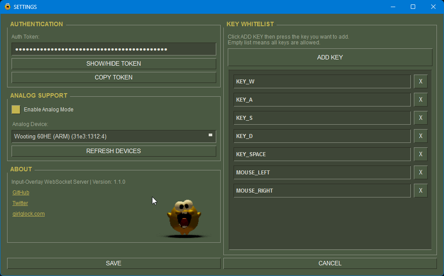The width and height of the screenshot is (444, 276).
Task: Remove KEY_W from the whitelist
Action: 421,82
